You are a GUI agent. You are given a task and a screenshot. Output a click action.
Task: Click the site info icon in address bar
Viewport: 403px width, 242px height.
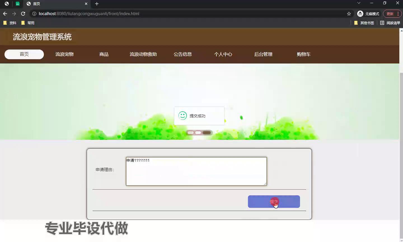(34, 14)
